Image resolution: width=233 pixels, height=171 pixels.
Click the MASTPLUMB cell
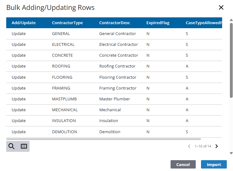(x=64, y=99)
